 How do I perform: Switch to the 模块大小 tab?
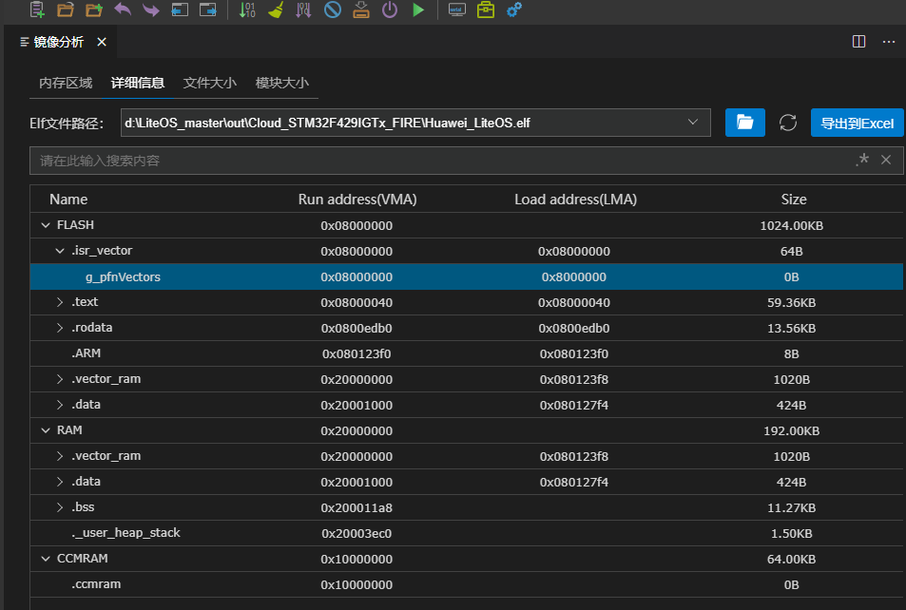tap(281, 83)
